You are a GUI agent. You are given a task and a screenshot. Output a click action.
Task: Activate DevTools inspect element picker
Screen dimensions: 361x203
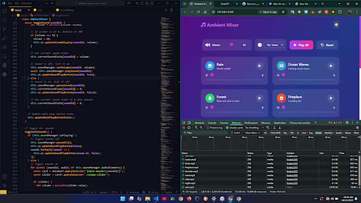coord(184,123)
